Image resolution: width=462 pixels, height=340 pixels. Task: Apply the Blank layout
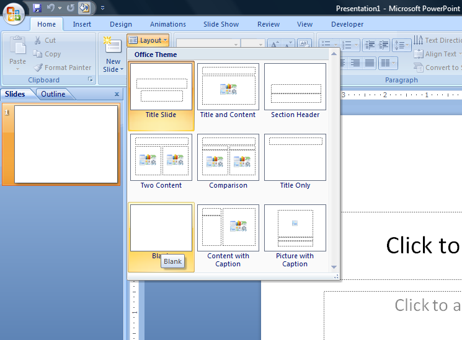click(x=161, y=237)
